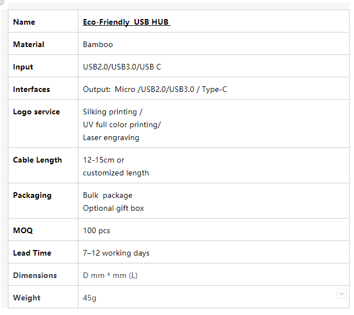Click the UV full color printing line
Screen dimensions: 354x315
122,124
